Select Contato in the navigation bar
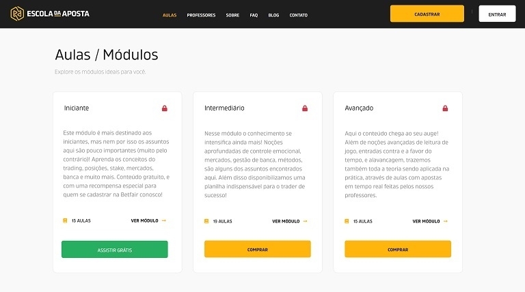The height and width of the screenshot is (292, 525). (x=298, y=15)
